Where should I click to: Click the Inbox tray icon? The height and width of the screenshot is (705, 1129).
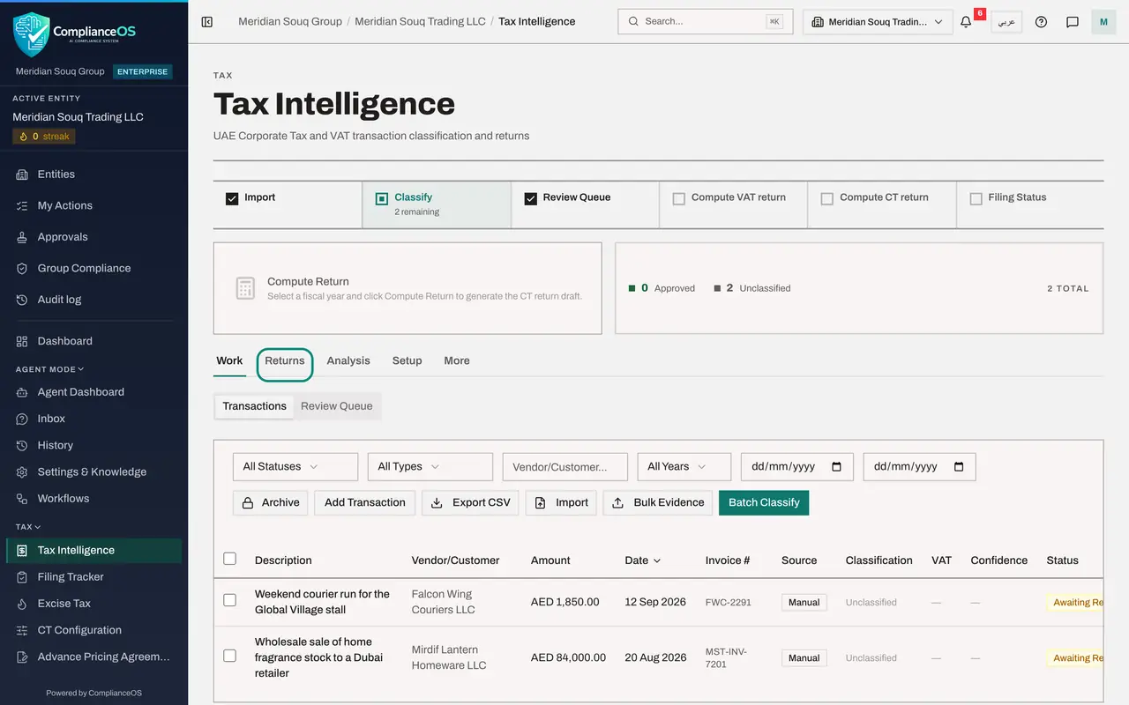click(x=22, y=419)
